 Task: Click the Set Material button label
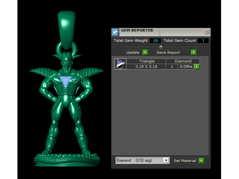pyautogui.click(x=185, y=161)
